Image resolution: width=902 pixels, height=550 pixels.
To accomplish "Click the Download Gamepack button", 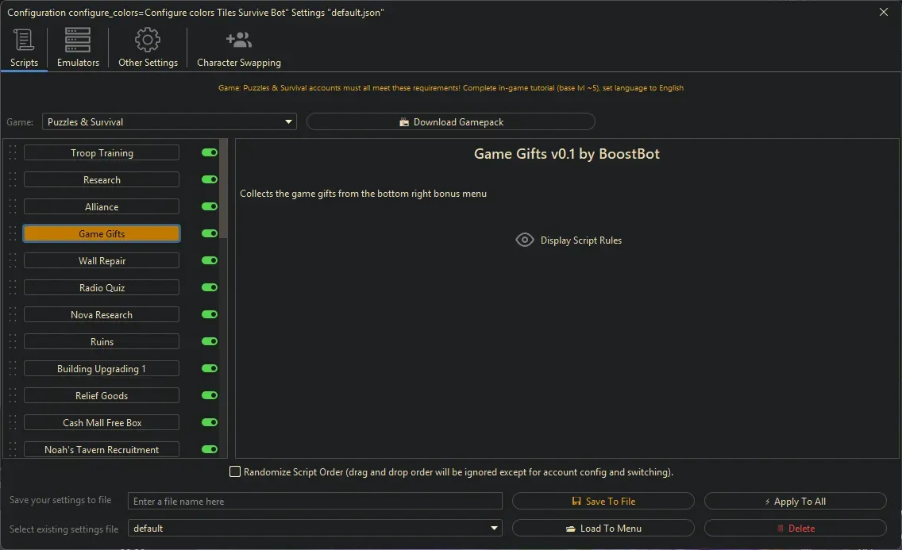I will (x=450, y=122).
